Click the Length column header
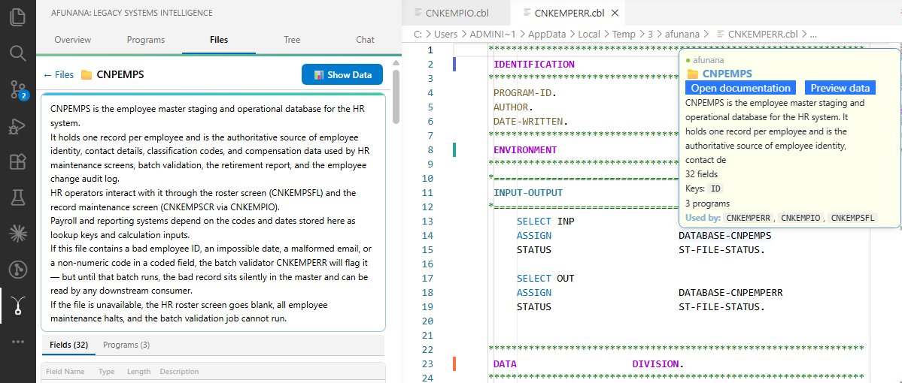Viewport: 902px width, 383px height. coord(138,372)
